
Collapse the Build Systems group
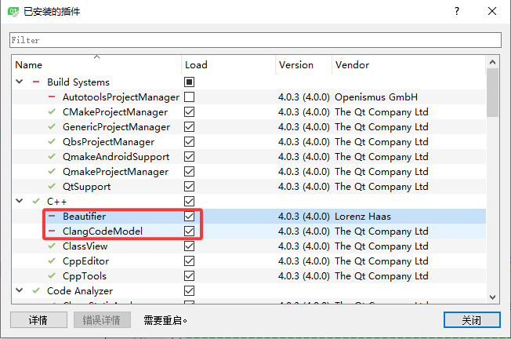[20, 82]
